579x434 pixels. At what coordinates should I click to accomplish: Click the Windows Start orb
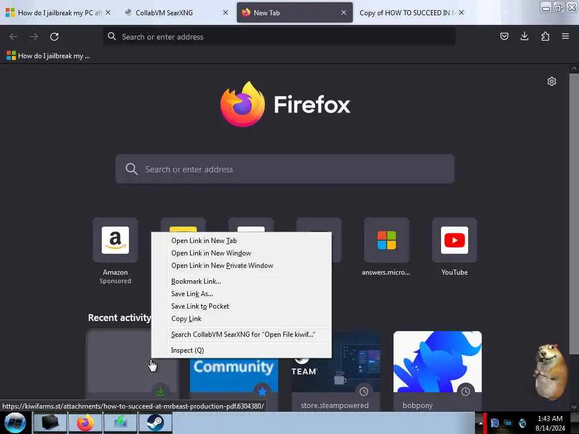point(15,423)
